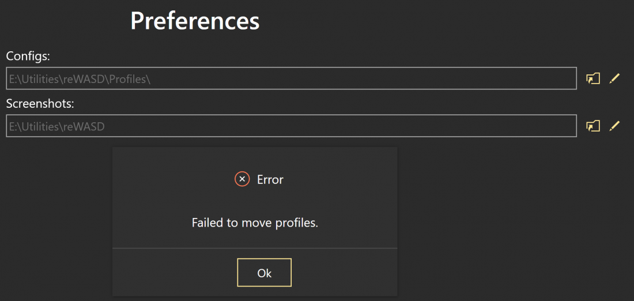Viewport: 634px width, 301px height.
Task: Click the reWASD text in Screenshots path
Action: click(x=84, y=127)
